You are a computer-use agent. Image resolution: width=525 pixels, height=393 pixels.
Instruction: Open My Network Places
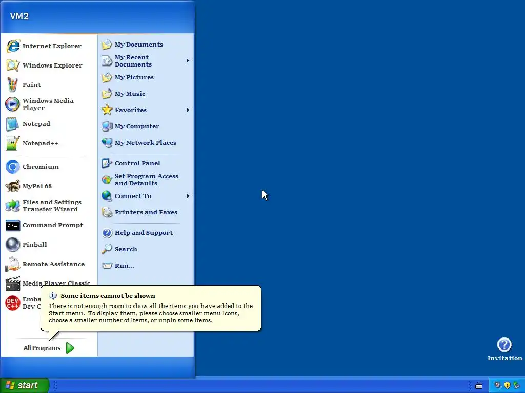[146, 143]
